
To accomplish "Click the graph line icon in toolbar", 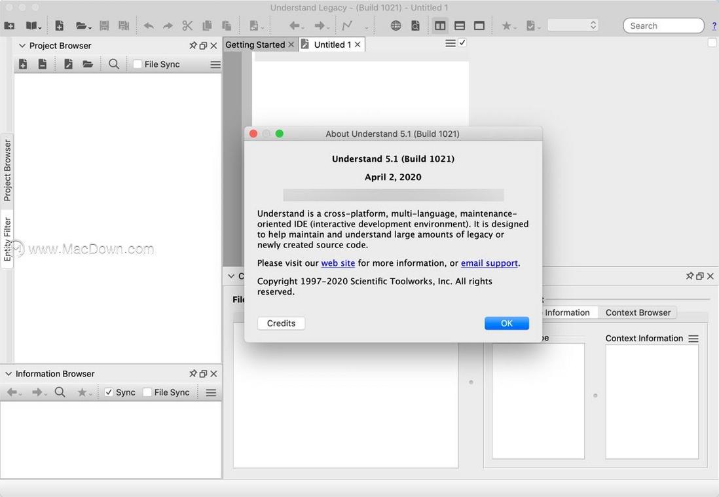I will pos(347,26).
